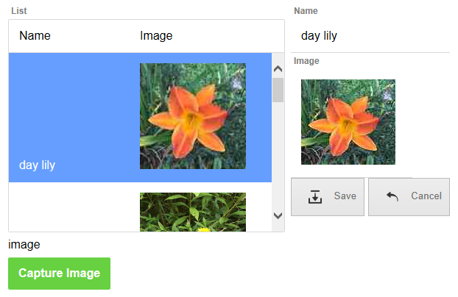
Task: Click the Cancel button
Action: click(409, 197)
